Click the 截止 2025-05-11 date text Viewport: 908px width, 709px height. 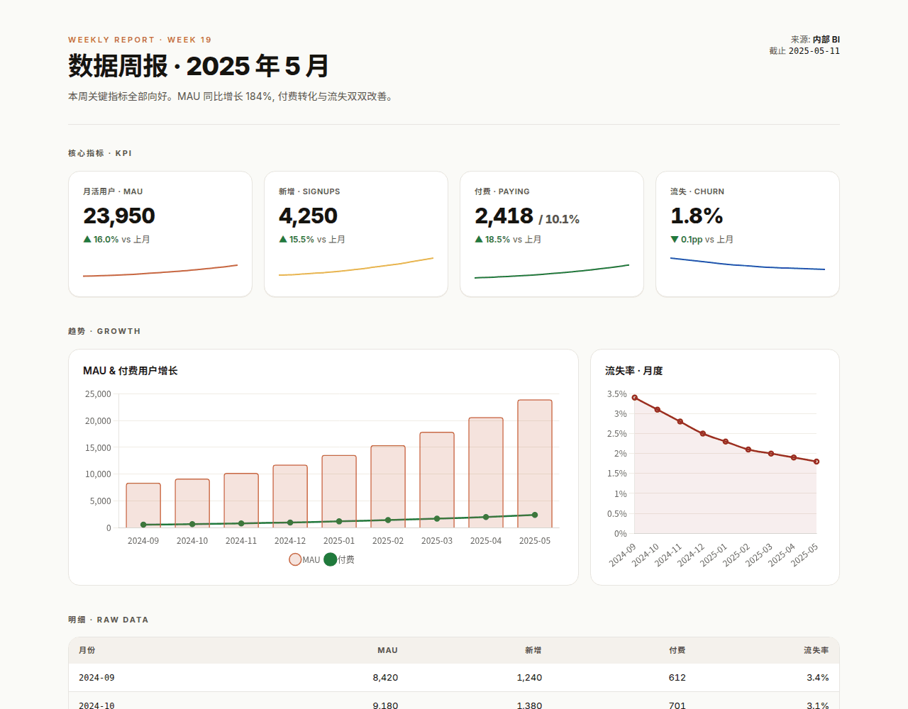[x=804, y=51]
